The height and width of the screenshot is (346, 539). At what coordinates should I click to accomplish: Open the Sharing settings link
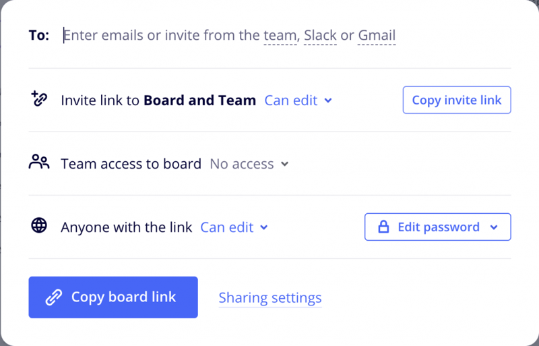click(x=270, y=297)
